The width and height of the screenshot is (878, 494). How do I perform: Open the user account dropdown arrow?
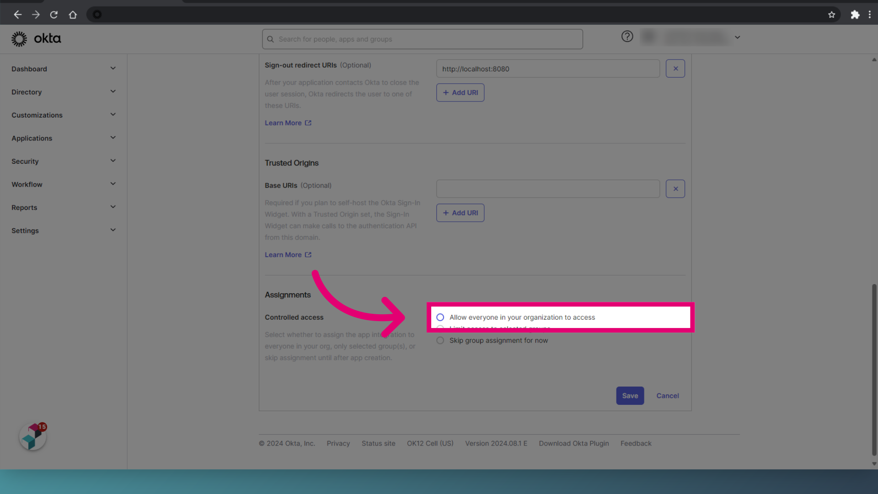pos(737,37)
